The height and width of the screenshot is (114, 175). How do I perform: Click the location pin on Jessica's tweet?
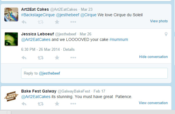166,34
